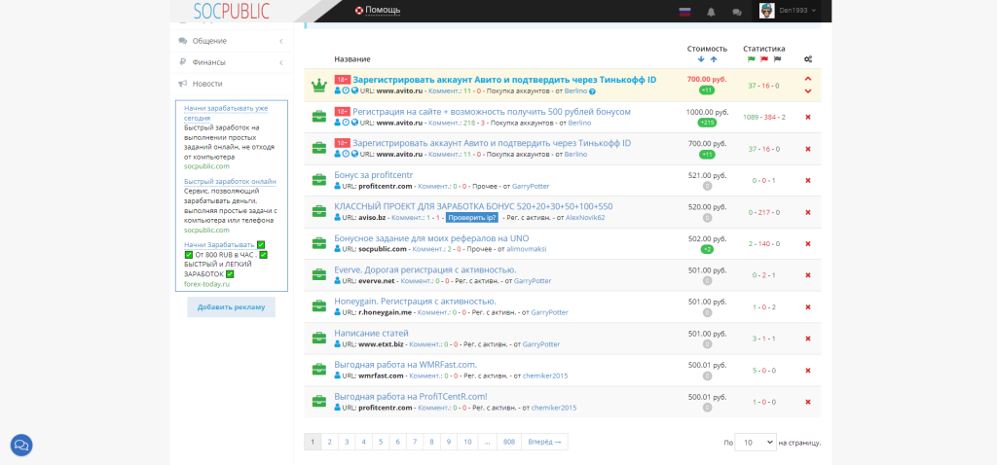Screen dimensions: 997x465
Task: Open the language flag selector
Action: (684, 12)
